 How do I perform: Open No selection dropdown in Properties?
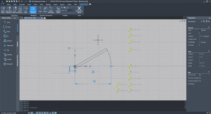(195, 21)
